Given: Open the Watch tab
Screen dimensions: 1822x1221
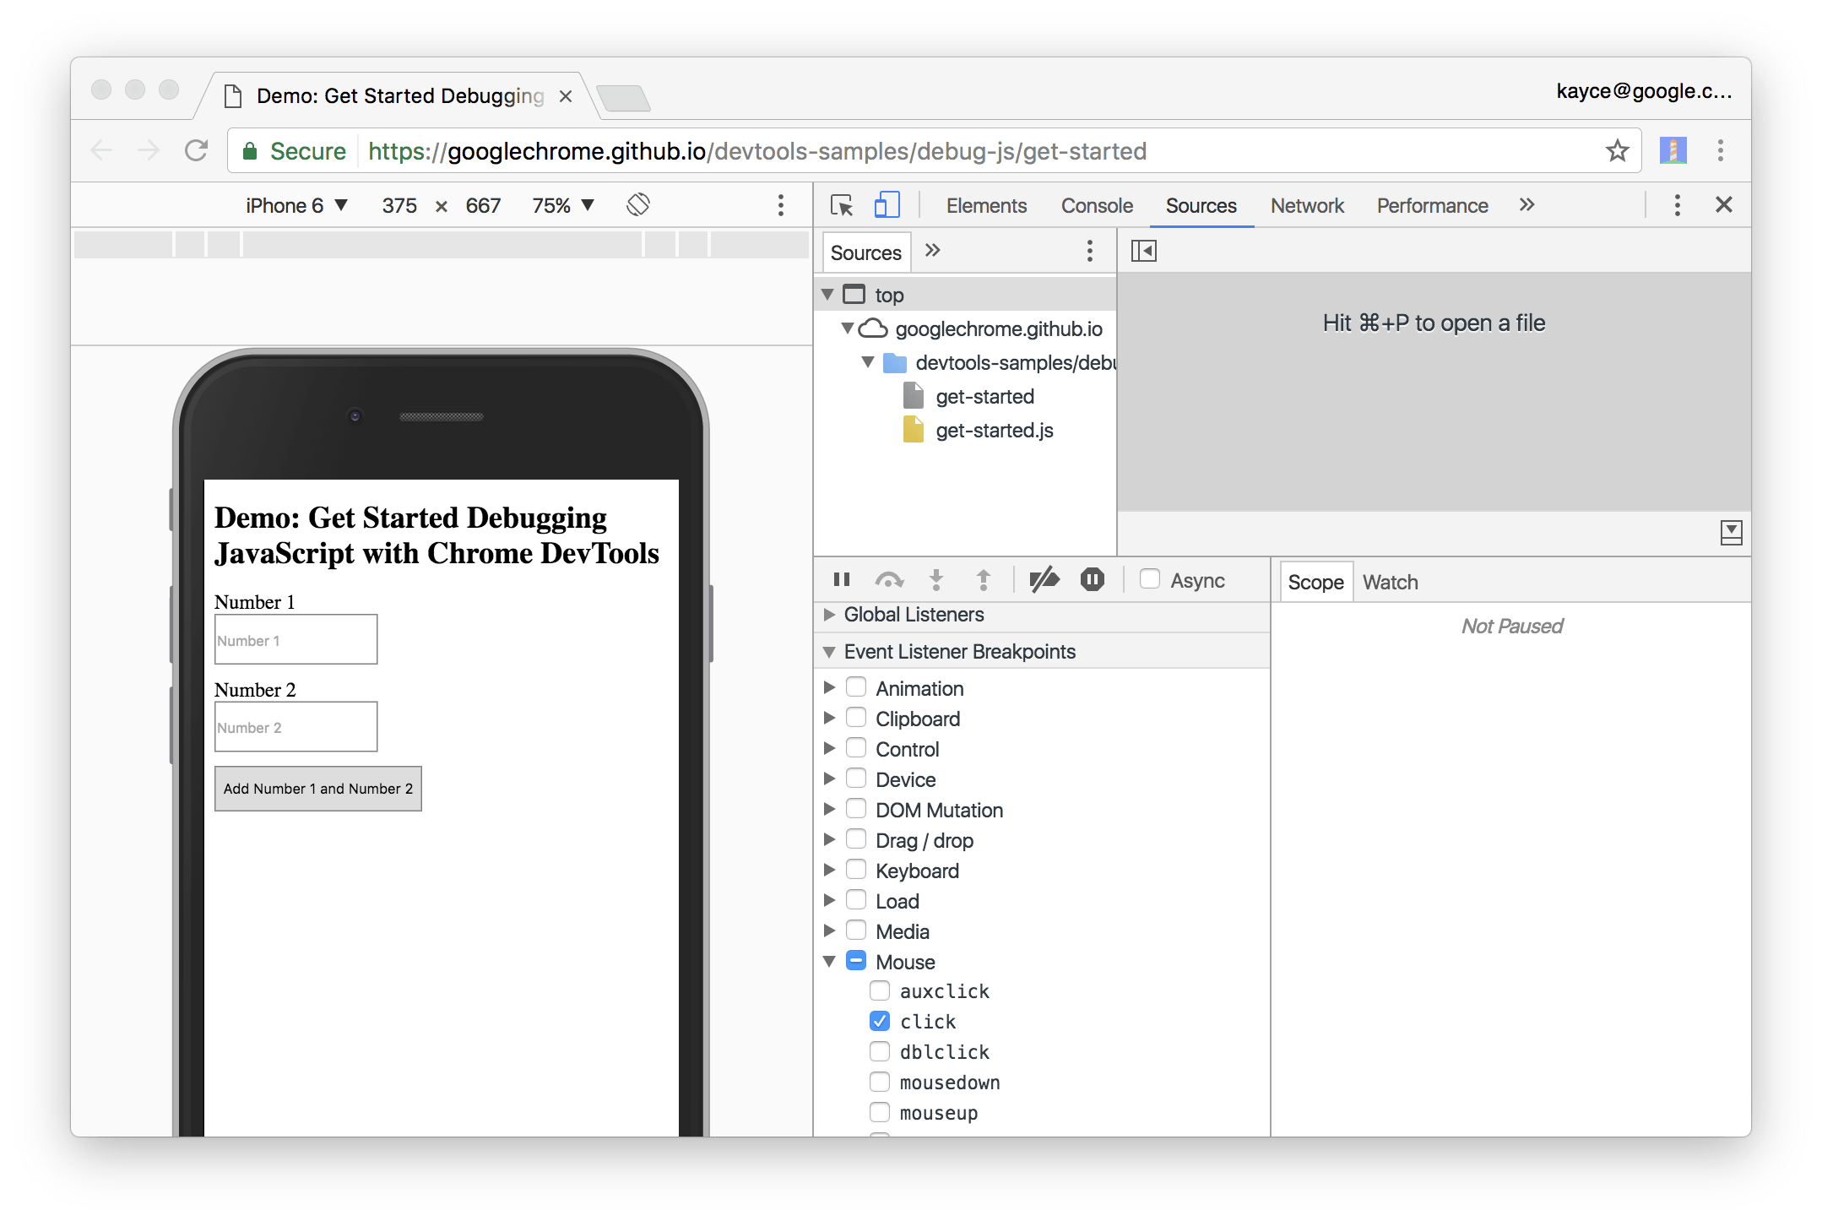Looking at the screenshot, I should 1390,582.
